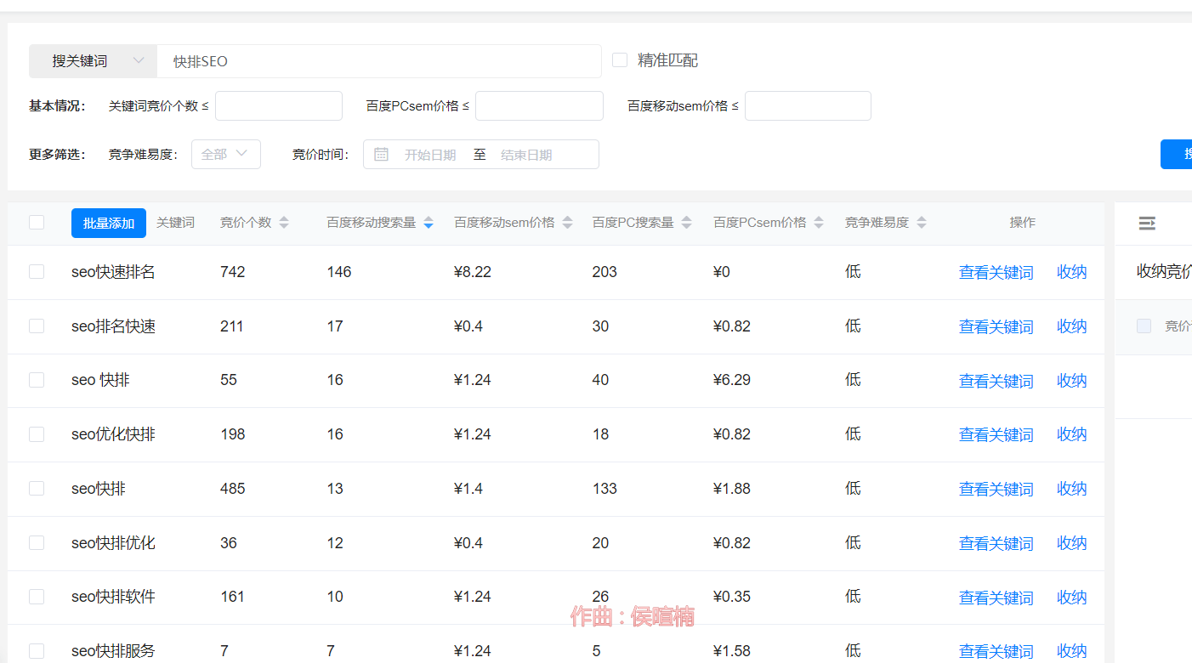Click the 742 bid count cell

click(232, 272)
